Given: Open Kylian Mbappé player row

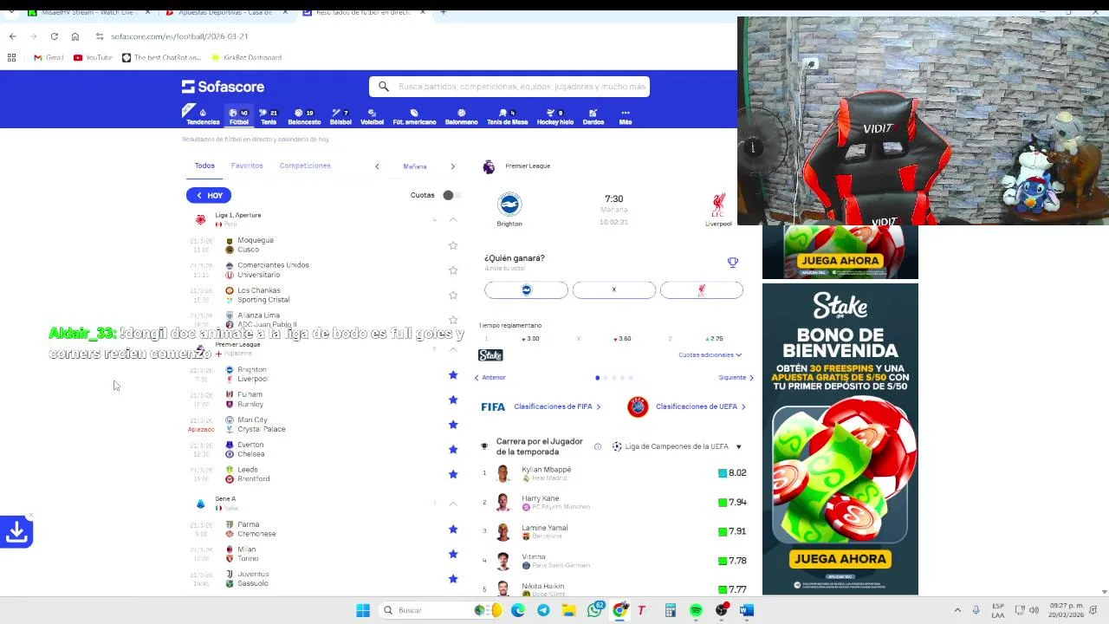Looking at the screenshot, I should pos(613,473).
